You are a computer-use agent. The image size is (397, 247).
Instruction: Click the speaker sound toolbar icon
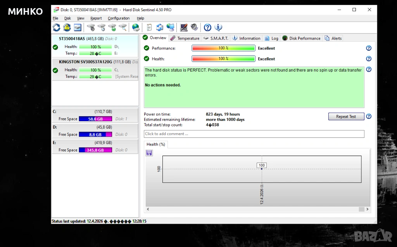coord(194,27)
